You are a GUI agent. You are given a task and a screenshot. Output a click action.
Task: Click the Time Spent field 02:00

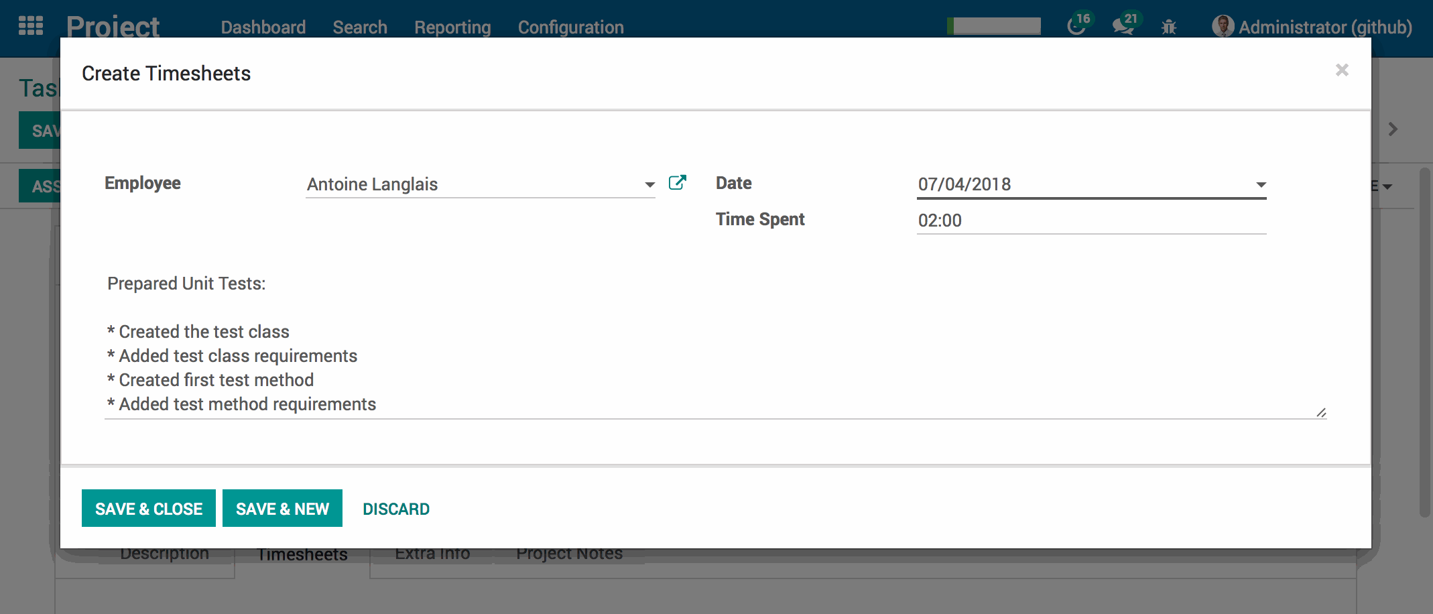click(1092, 221)
